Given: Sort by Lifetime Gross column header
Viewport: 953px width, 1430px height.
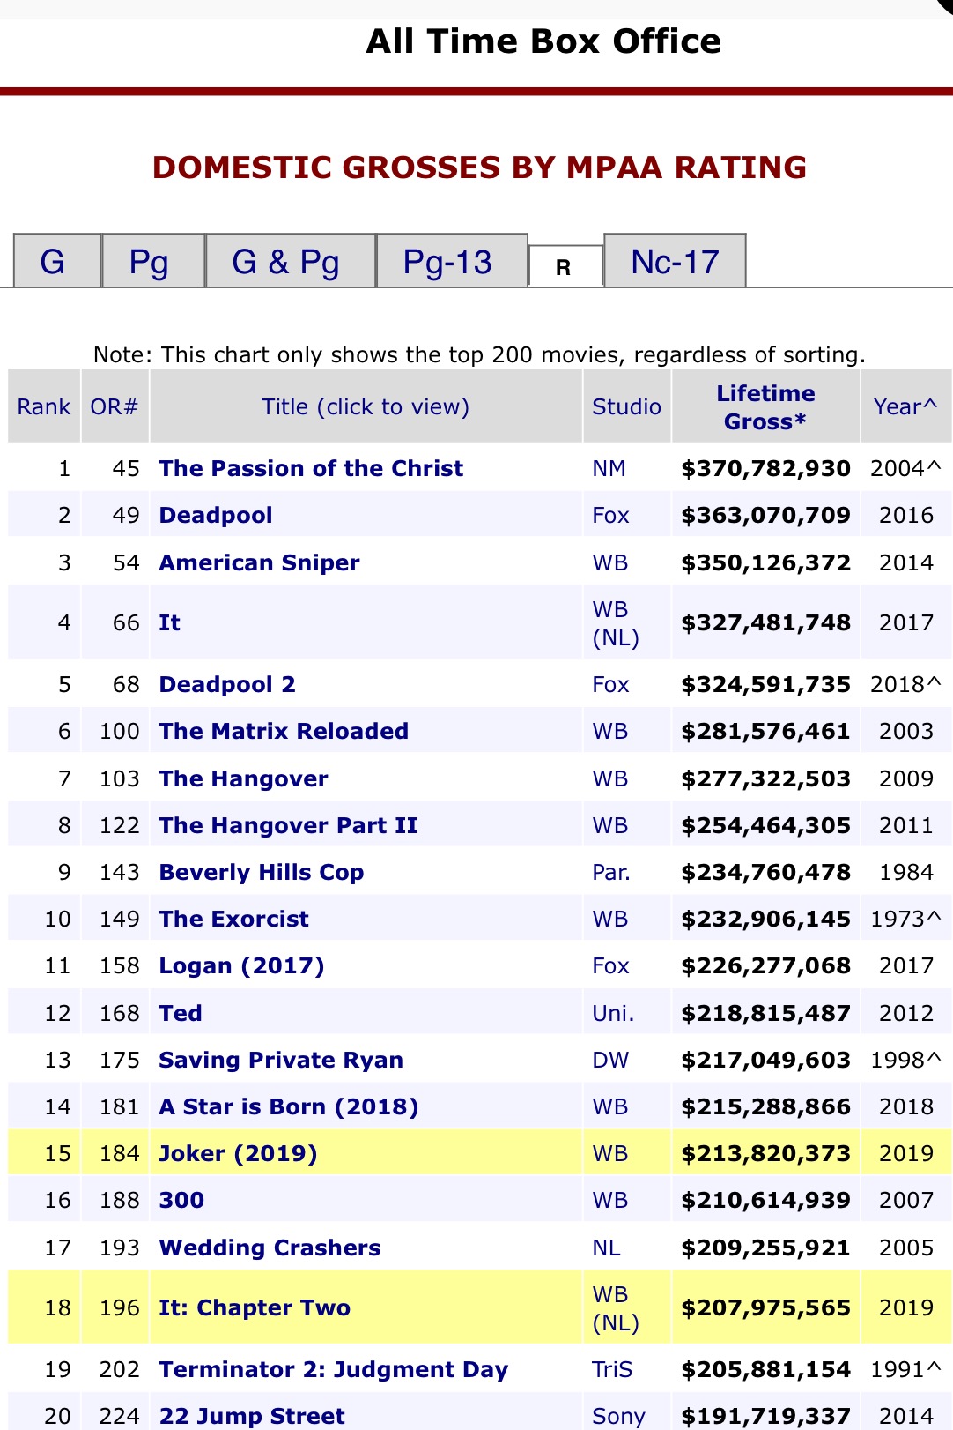Looking at the screenshot, I should pyautogui.click(x=765, y=406).
